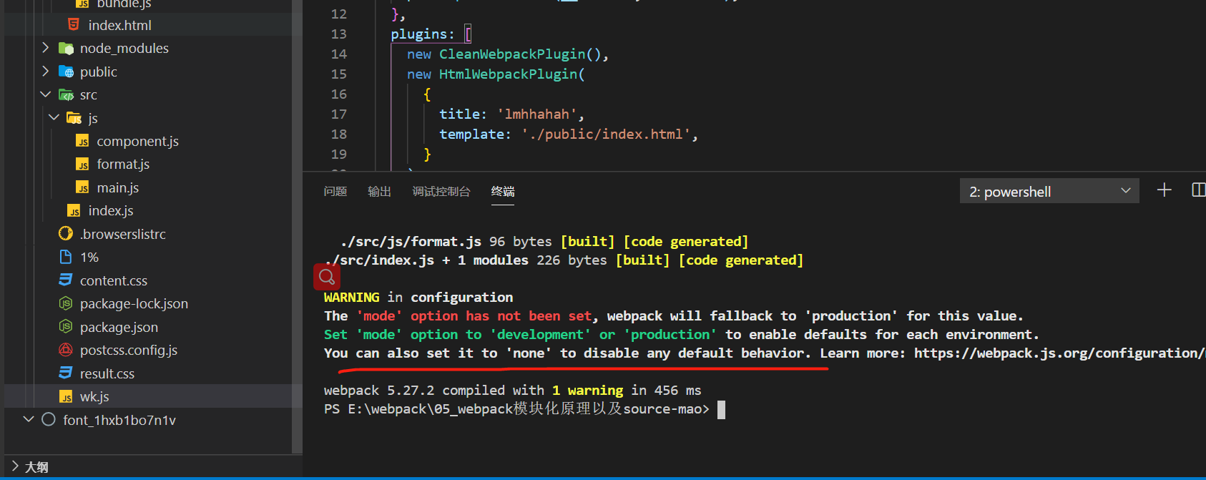The height and width of the screenshot is (480, 1206).
Task: Open component.js file
Action: point(137,141)
